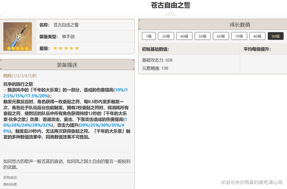This screenshot has height=189, width=287.
Task: Click the 基础攻击力: 608 stat line
Action: pyautogui.click(x=157, y=60)
